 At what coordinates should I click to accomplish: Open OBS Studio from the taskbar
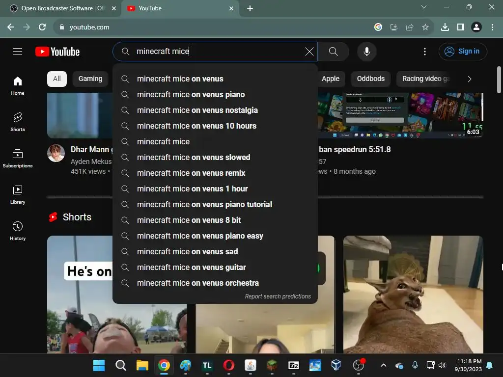tap(358, 365)
